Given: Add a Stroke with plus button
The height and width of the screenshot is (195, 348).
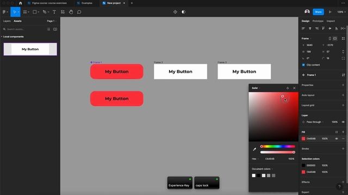Looking at the screenshot, I should 343,149.
